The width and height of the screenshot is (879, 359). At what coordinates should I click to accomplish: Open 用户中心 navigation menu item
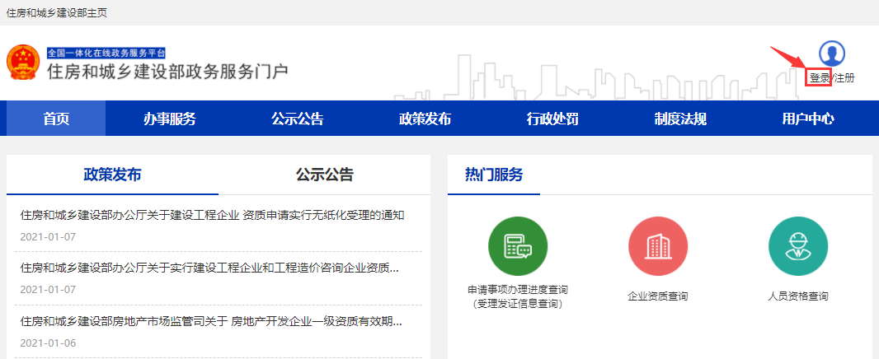coord(808,119)
